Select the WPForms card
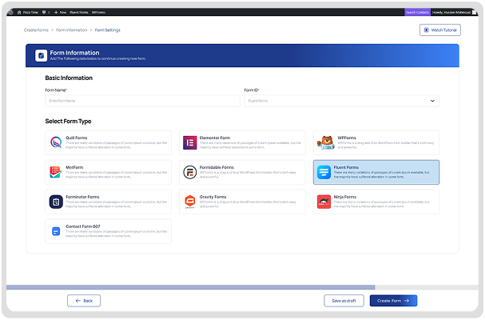 (376, 143)
